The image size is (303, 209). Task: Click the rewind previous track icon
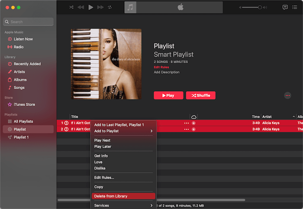click(x=81, y=7)
